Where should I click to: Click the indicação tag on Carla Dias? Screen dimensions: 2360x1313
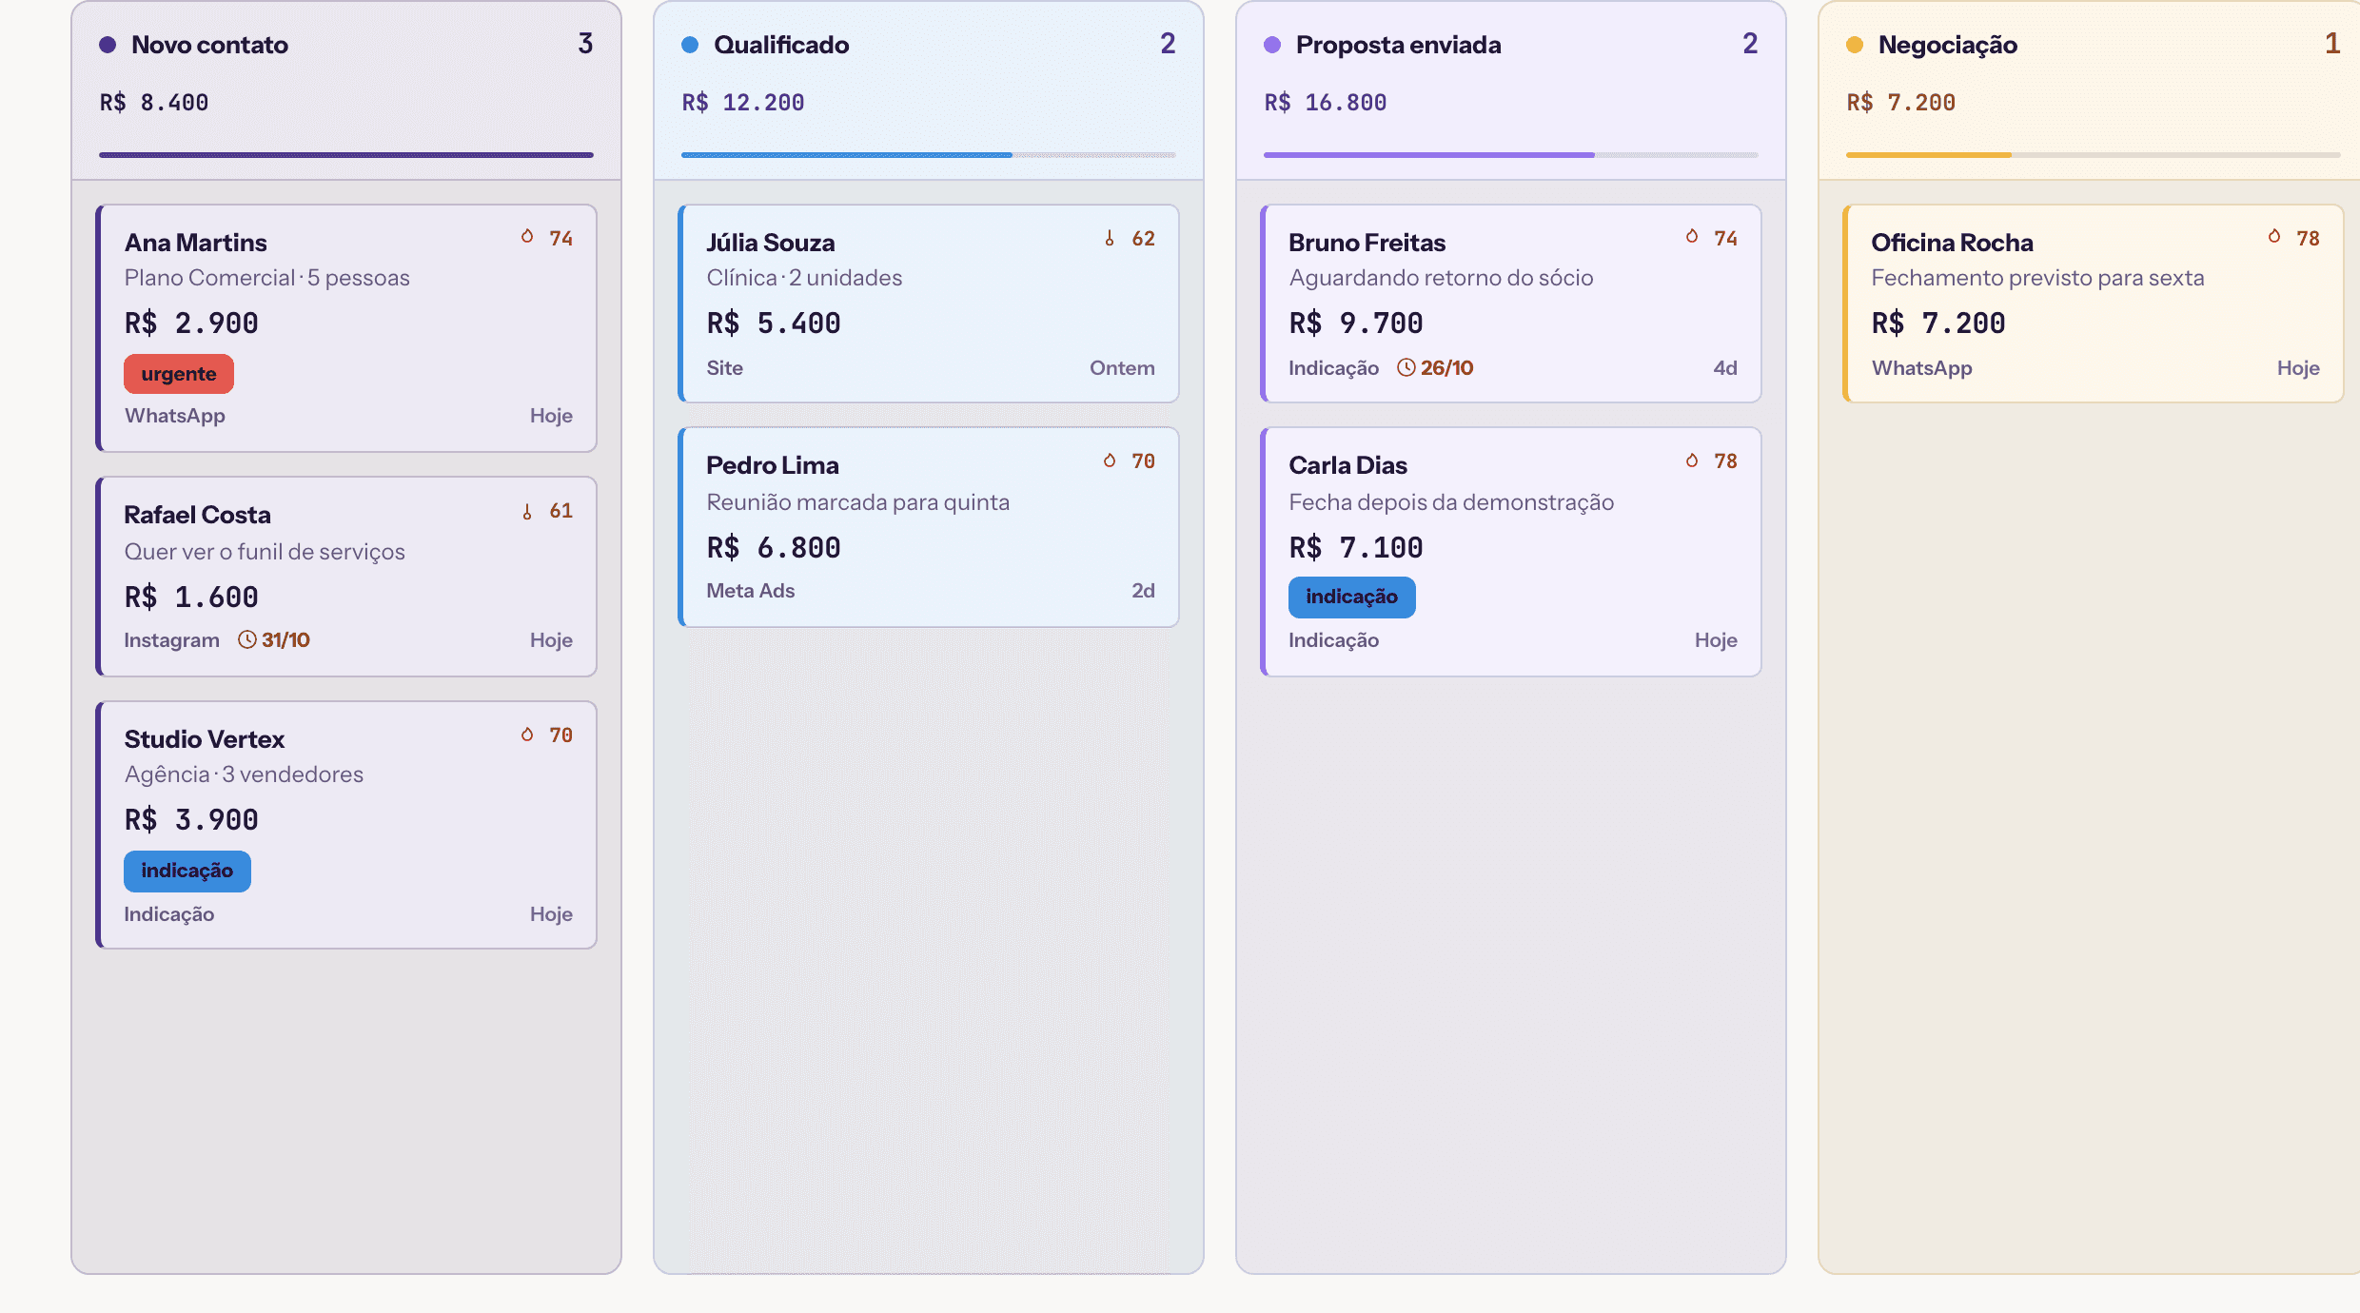[1352, 597]
